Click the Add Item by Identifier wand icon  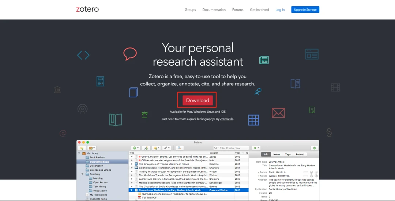pos(146,148)
